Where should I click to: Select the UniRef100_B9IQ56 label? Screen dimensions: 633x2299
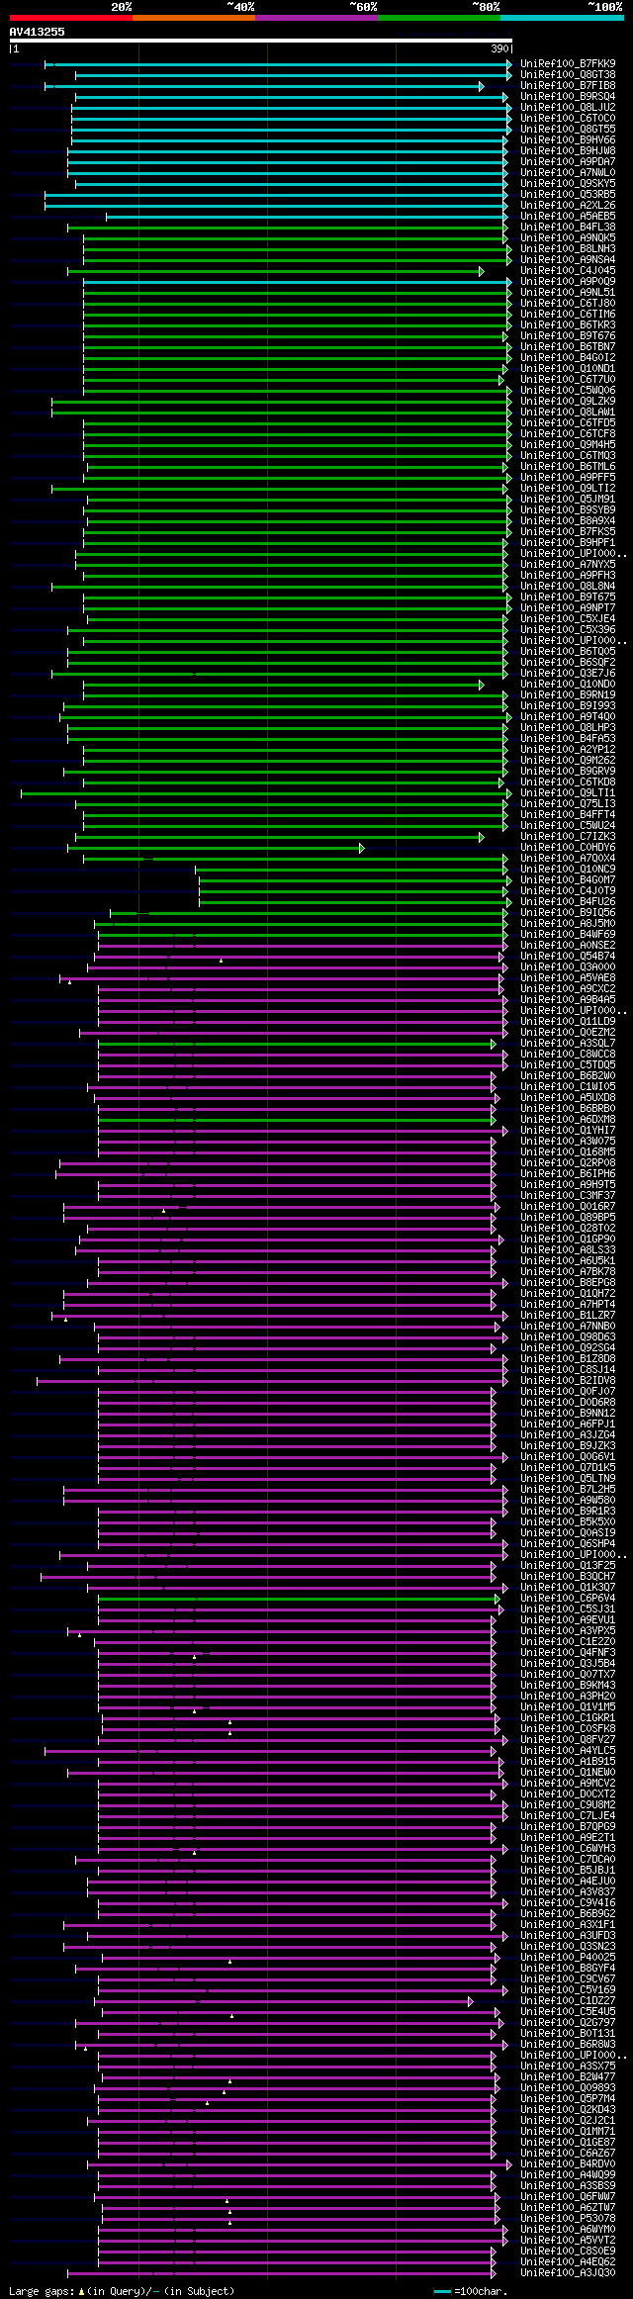(568, 913)
